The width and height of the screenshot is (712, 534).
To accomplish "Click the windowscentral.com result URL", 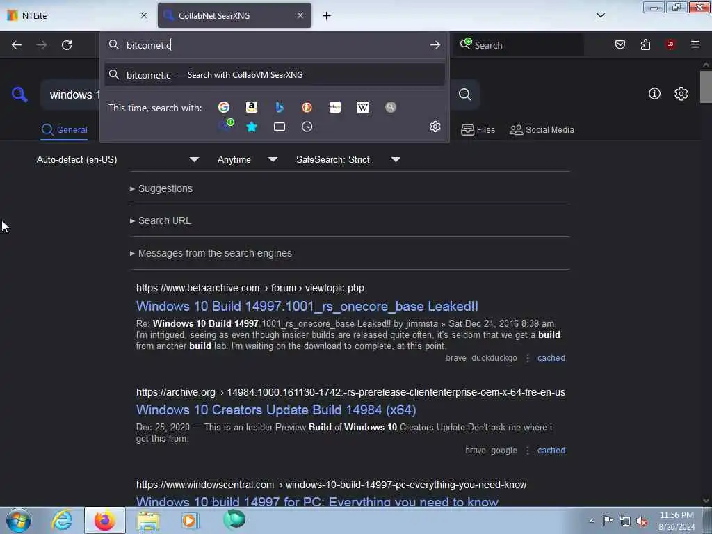I will 331,485.
